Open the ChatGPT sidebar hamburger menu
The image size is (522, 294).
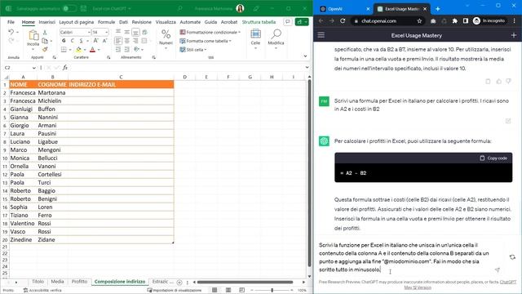tap(321, 35)
